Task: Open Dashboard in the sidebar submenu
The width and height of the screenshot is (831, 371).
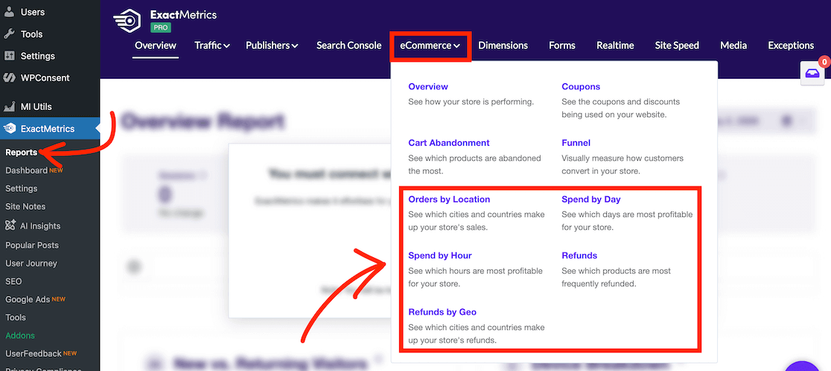Action: point(27,170)
